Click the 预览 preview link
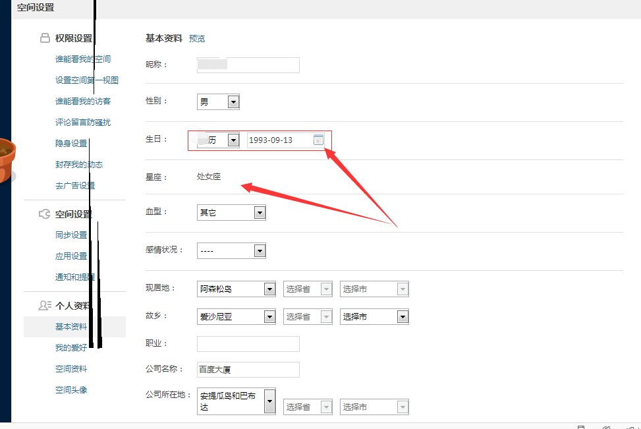This screenshot has height=429, width=641. coord(198,39)
